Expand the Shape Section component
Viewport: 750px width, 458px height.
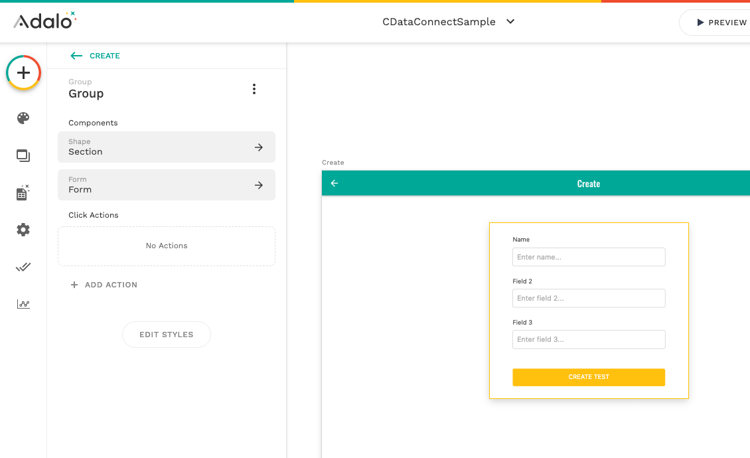167,147
